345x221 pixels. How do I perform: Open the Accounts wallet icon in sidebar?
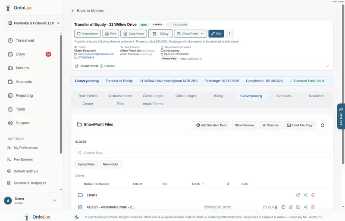(x=10, y=82)
